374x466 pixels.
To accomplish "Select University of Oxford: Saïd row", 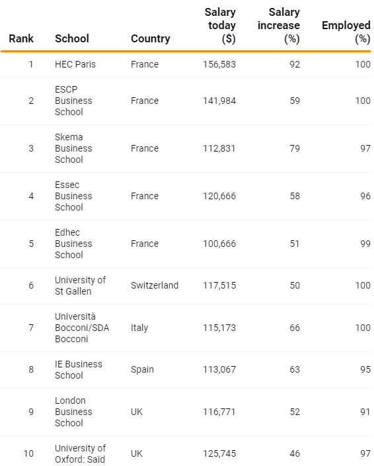I will [x=186, y=451].
